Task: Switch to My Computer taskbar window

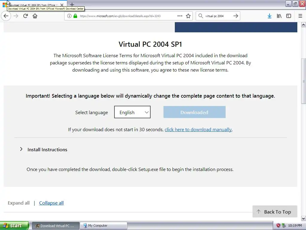Action: pos(104,226)
